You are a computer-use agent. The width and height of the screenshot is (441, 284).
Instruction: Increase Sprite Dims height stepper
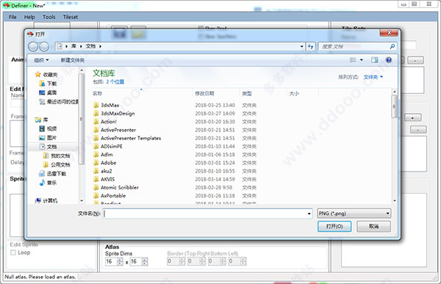pos(145,260)
